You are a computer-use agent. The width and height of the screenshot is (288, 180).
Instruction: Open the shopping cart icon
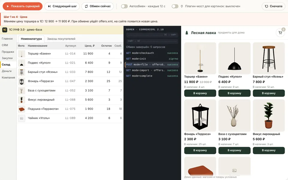280,33
